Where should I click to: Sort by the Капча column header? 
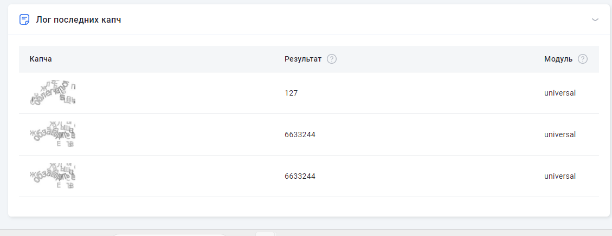pyautogui.click(x=41, y=59)
